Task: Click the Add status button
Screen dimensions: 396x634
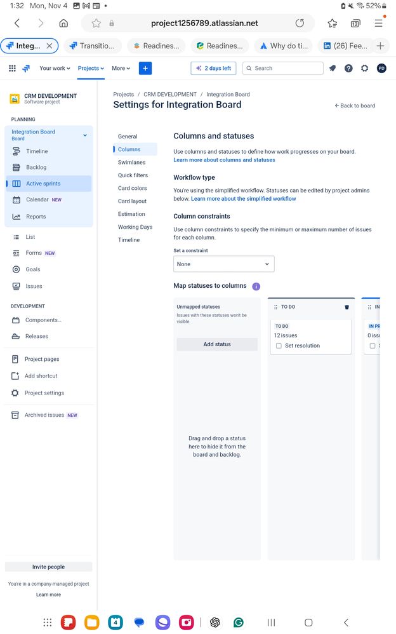Action: pos(217,344)
